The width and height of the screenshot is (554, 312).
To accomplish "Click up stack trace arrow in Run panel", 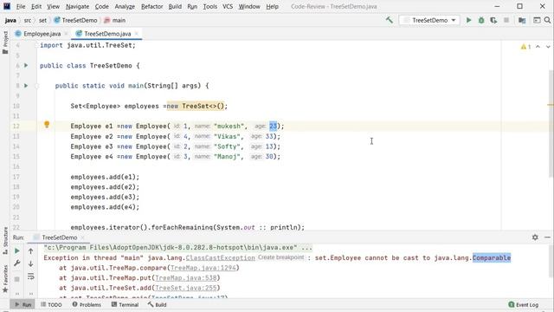I will click(x=31, y=251).
